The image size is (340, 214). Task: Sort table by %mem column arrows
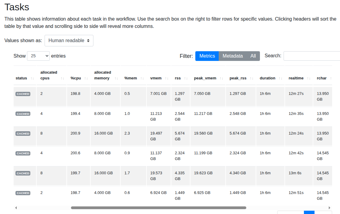coord(143,78)
